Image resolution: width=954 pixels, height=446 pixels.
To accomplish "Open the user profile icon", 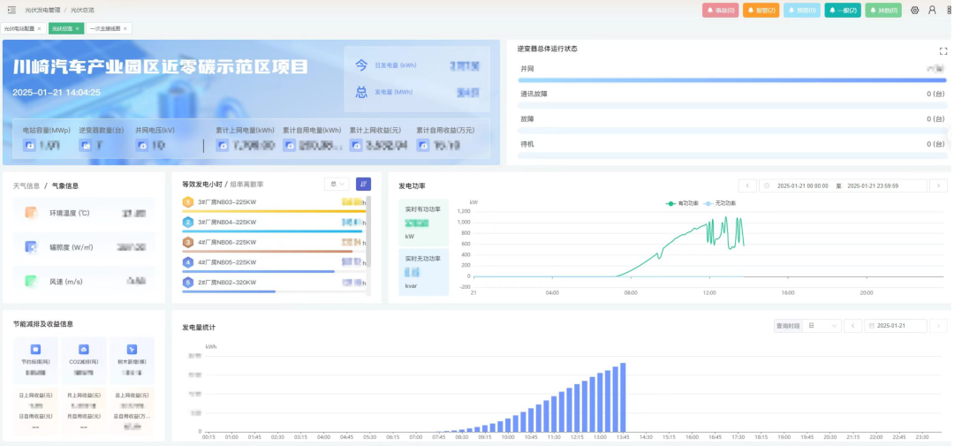I will click(x=932, y=10).
